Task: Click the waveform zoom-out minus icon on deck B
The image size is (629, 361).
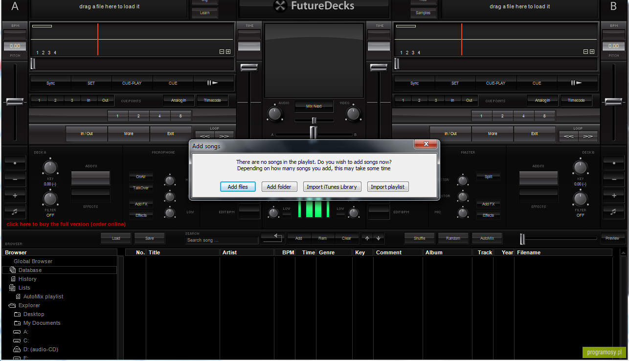Action: [585, 52]
